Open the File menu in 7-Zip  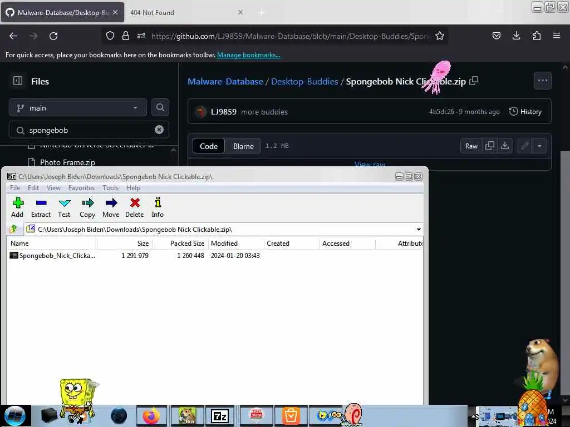pos(15,188)
